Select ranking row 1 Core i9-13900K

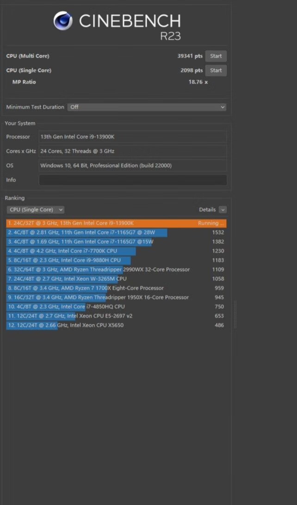tap(117, 223)
